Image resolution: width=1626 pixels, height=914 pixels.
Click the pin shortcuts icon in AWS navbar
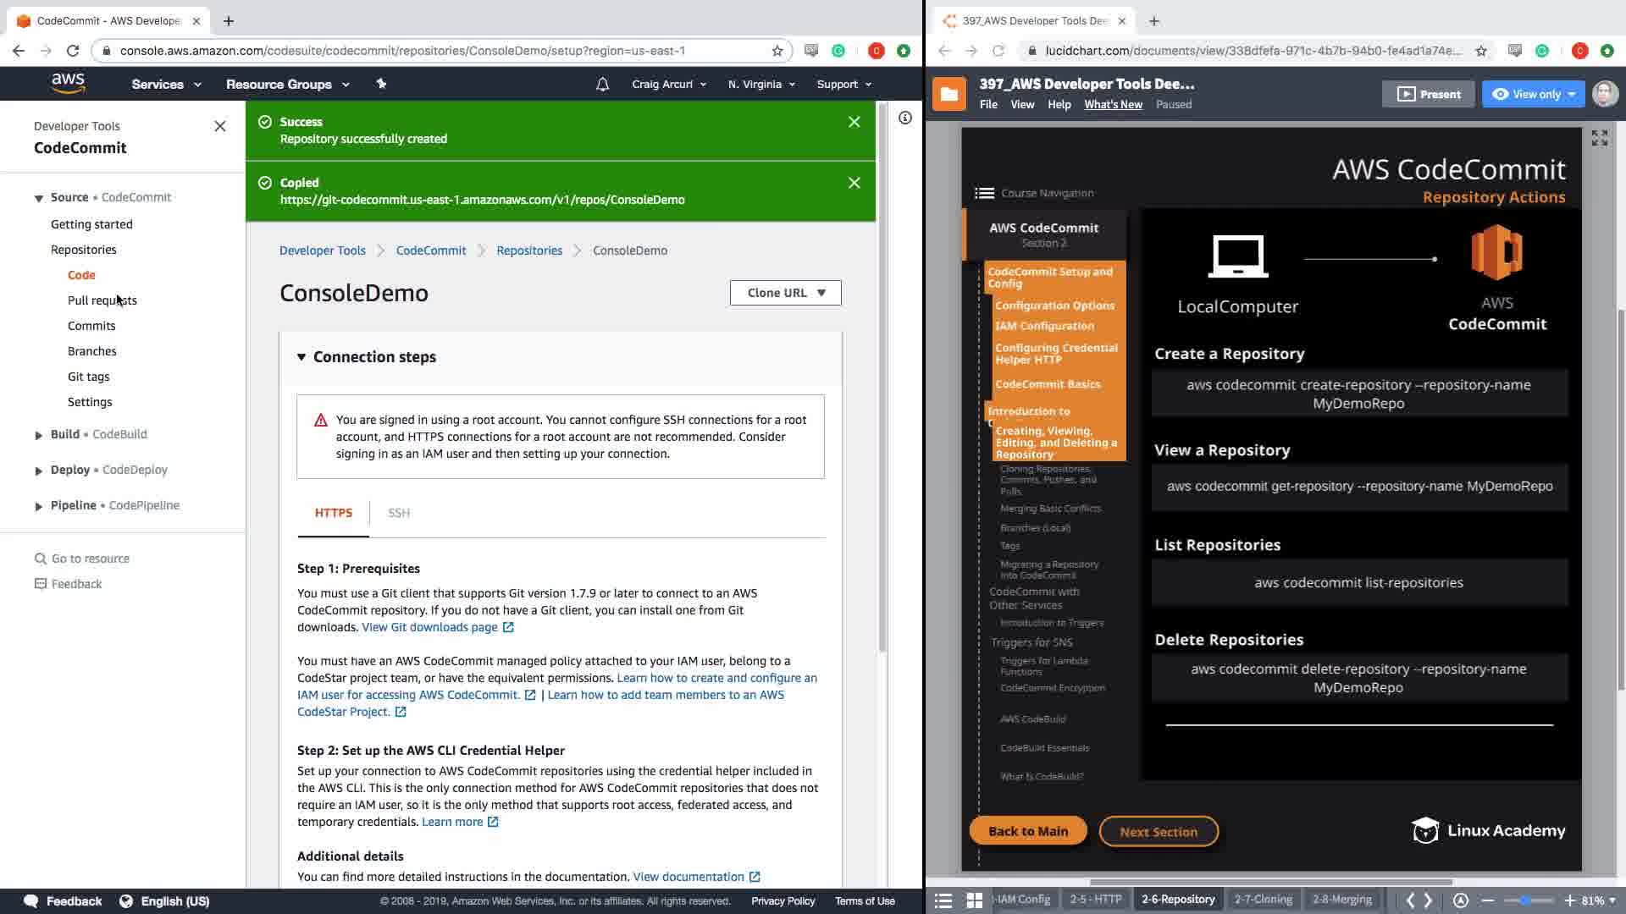381,84
